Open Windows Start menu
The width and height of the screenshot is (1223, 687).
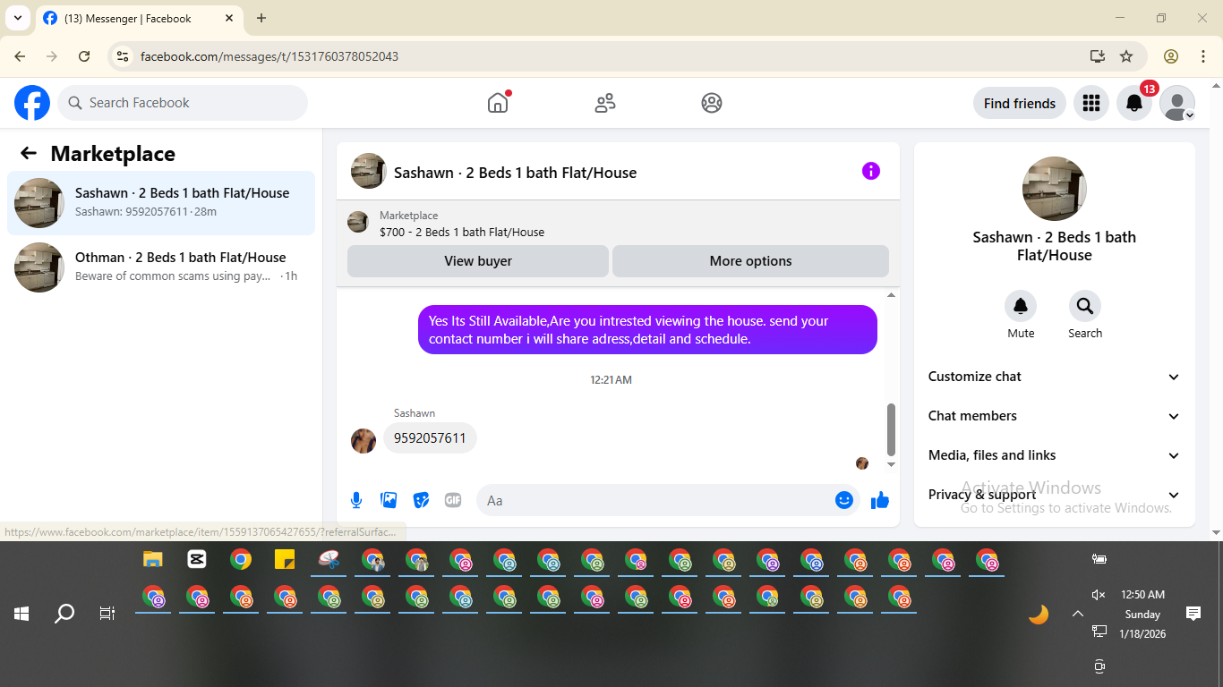click(x=21, y=614)
